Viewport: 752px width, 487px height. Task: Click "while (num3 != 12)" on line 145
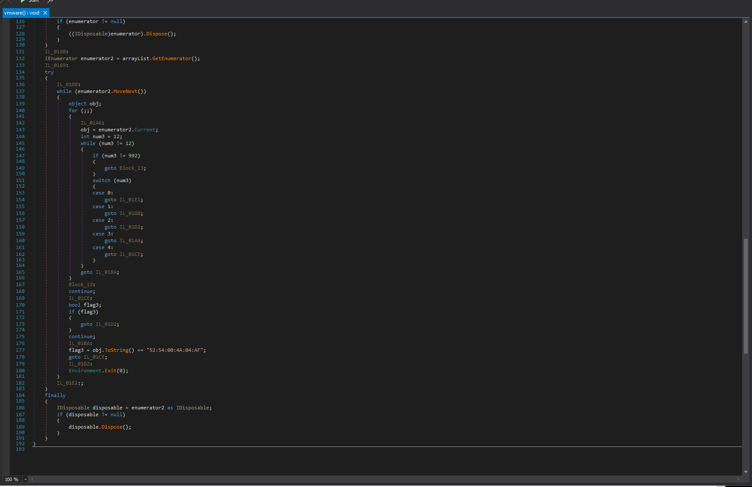click(x=108, y=143)
